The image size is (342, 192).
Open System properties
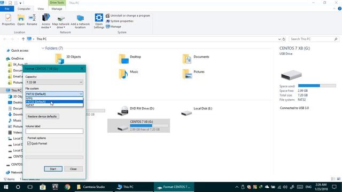click(120, 21)
